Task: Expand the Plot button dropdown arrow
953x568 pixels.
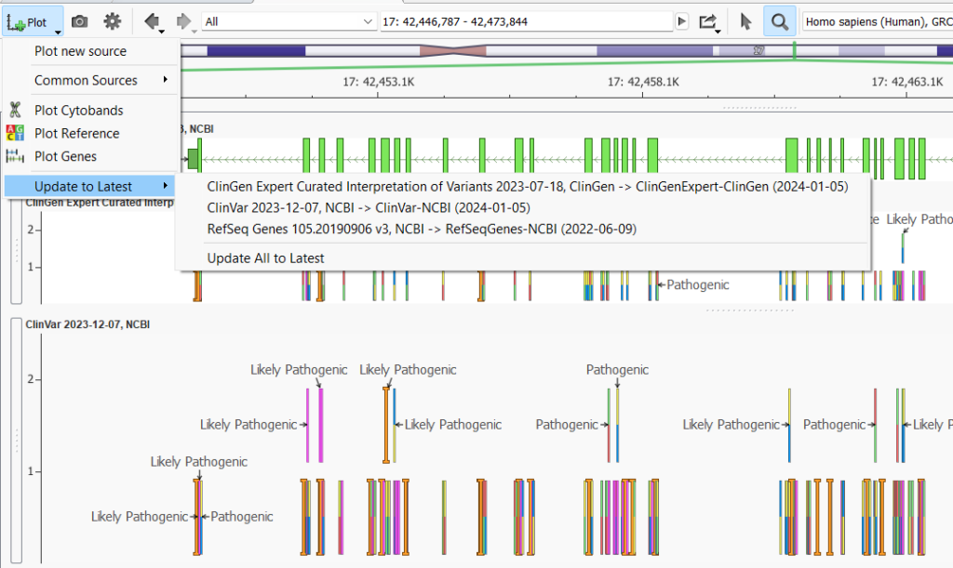Action: pyautogui.click(x=58, y=32)
